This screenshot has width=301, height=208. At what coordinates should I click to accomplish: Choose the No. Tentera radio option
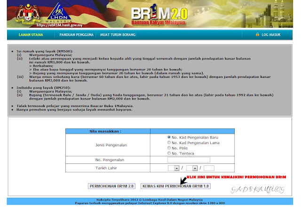point(169,153)
